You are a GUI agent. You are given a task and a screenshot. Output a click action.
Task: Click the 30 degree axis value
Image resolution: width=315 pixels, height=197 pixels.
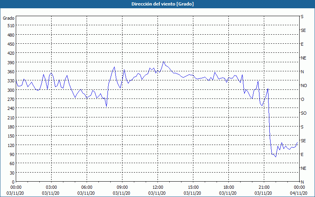pos(12,173)
